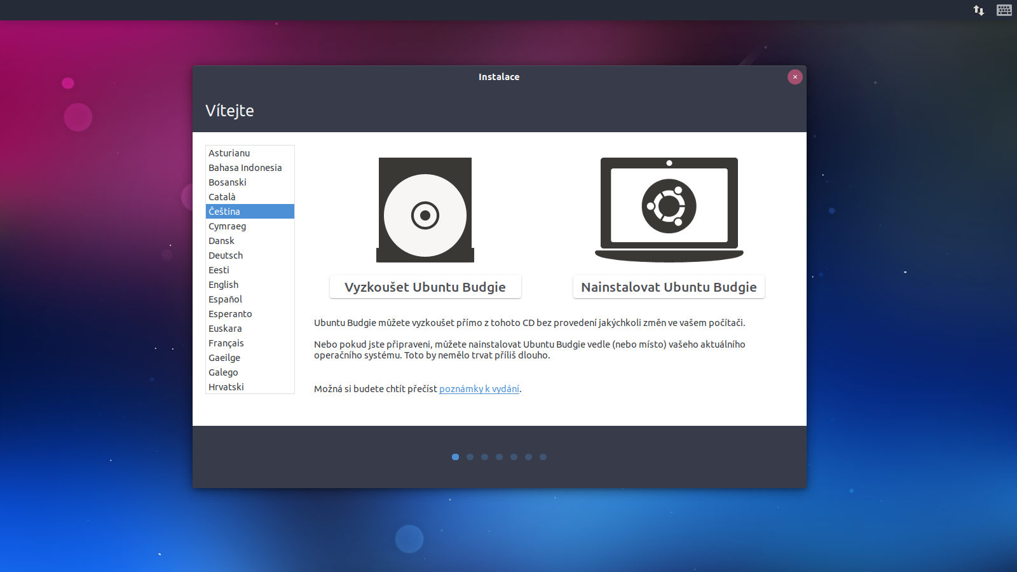
Task: Open the poznámky k vydání link
Action: pos(479,389)
